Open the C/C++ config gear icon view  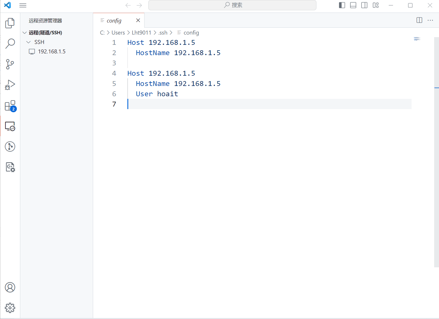(10, 167)
